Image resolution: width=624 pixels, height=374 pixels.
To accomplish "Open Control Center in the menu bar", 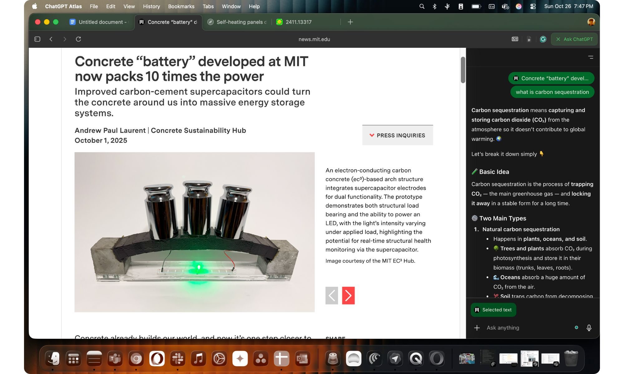I will [533, 6].
